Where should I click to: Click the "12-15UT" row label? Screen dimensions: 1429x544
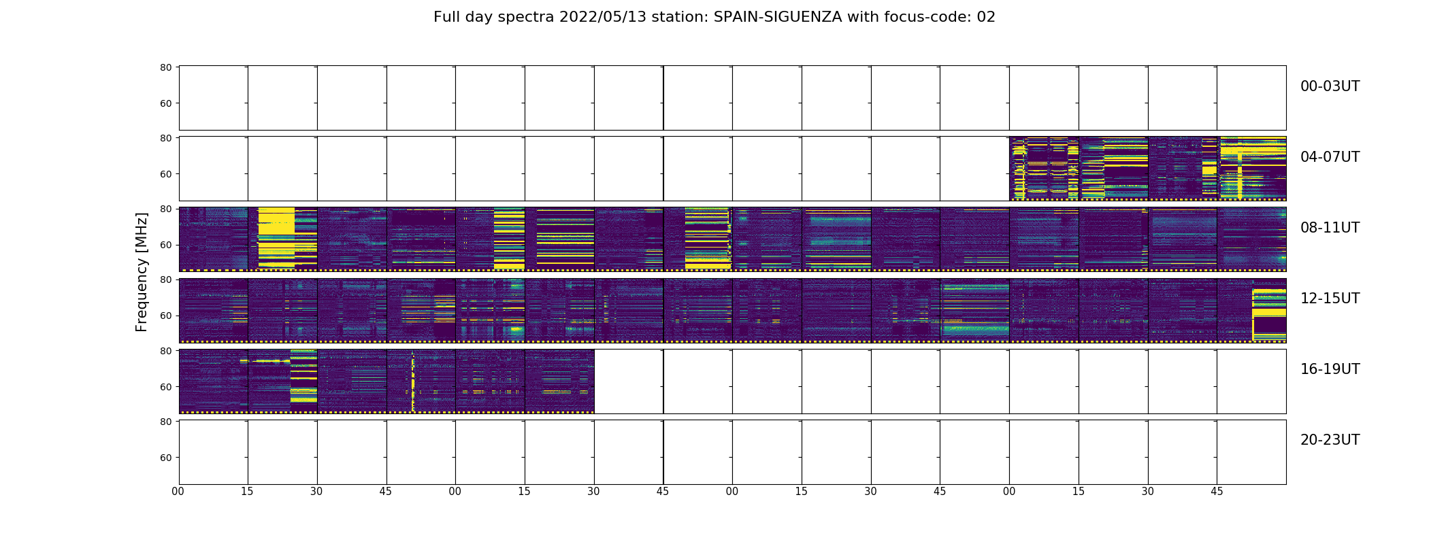tap(1330, 299)
